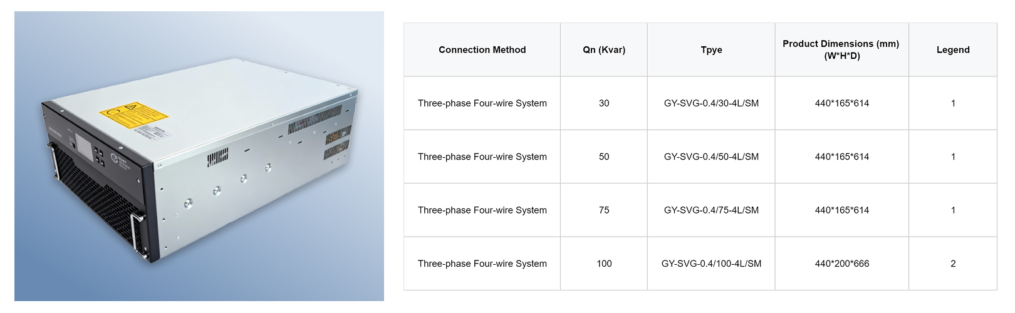
Task: Click the 440*200*666 dimensions cell
Action: (x=841, y=264)
